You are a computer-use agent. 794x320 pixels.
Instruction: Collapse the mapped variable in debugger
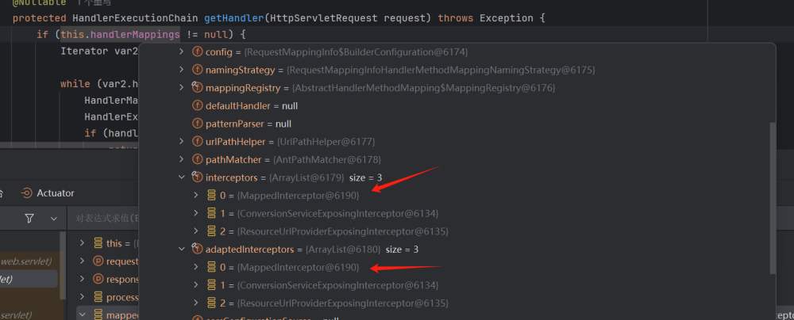pyautogui.click(x=82, y=314)
